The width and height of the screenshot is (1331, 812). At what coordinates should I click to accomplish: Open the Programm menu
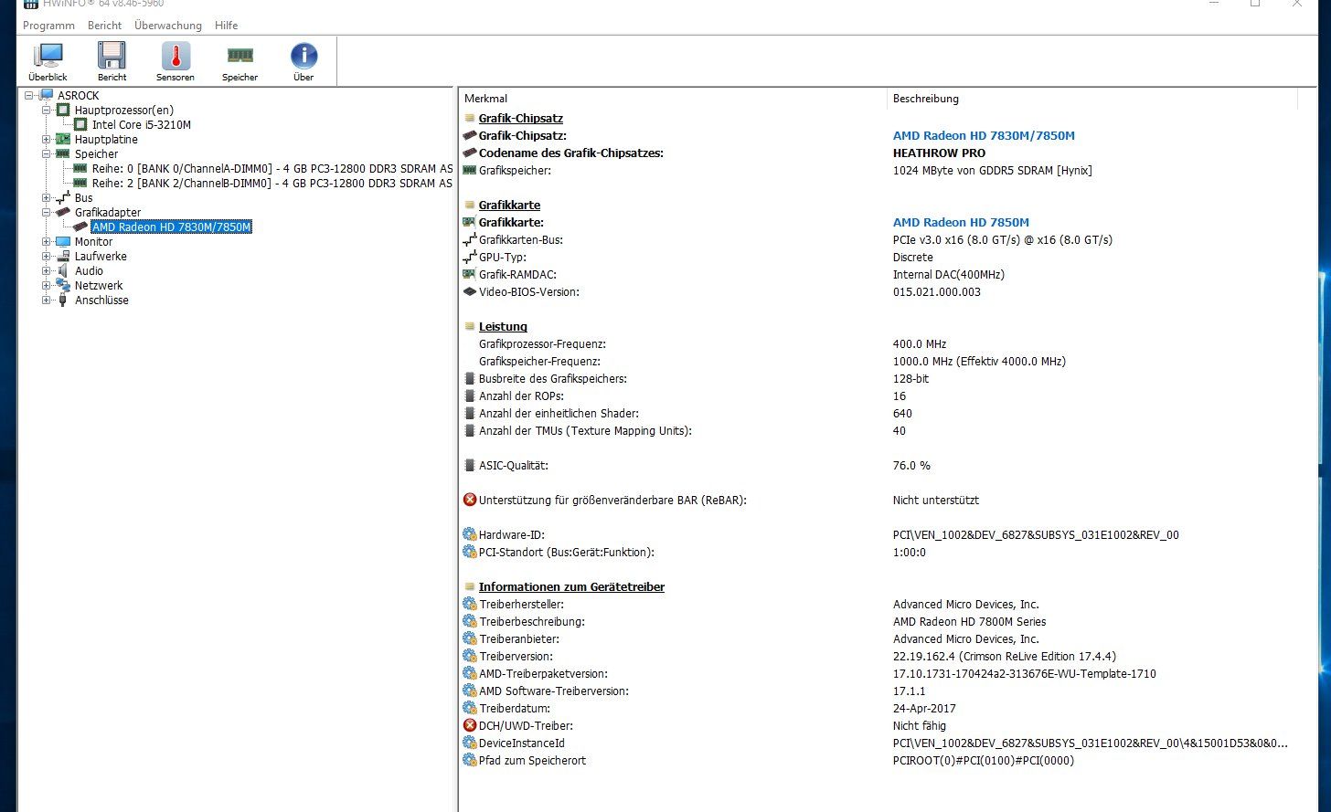[x=48, y=26]
